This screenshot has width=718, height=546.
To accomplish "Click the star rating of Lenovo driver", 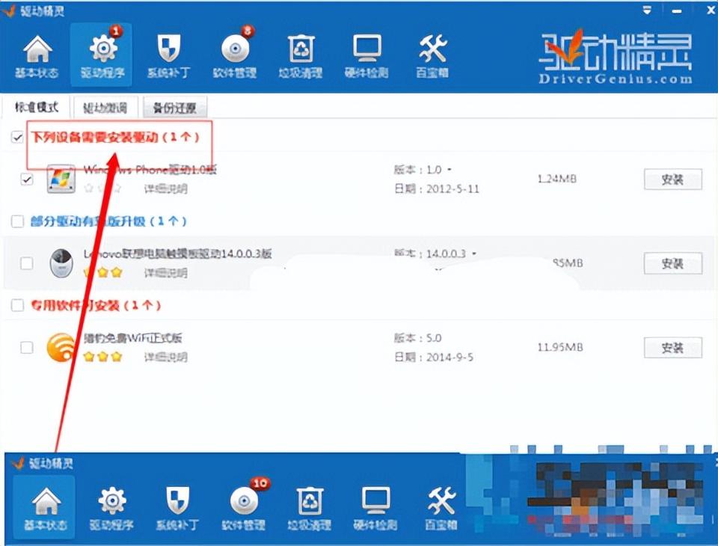I will pos(103,272).
